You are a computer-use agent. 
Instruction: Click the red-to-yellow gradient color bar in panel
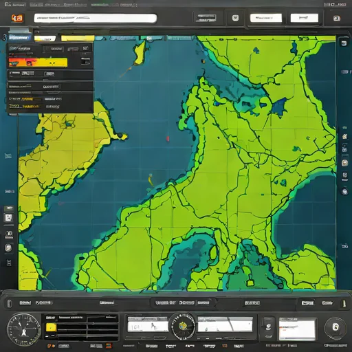point(38,63)
